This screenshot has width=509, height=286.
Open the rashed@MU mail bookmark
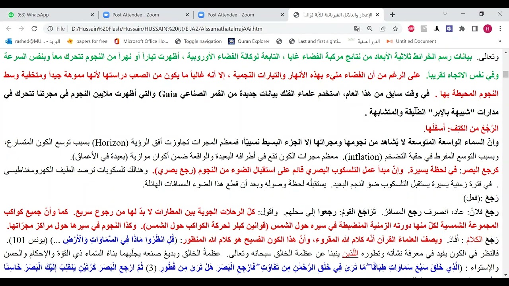(33, 41)
